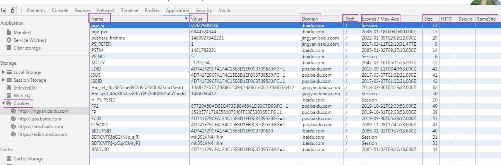
Task: Expand the Local Storage tree node
Action: click(x=3, y=72)
